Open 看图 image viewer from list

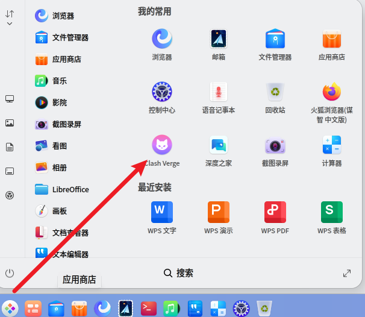(51, 146)
